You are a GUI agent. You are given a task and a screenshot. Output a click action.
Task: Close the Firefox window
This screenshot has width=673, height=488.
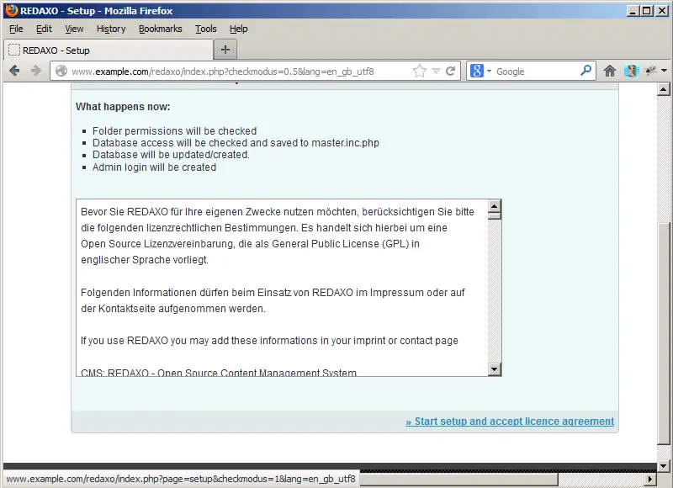coord(662,11)
